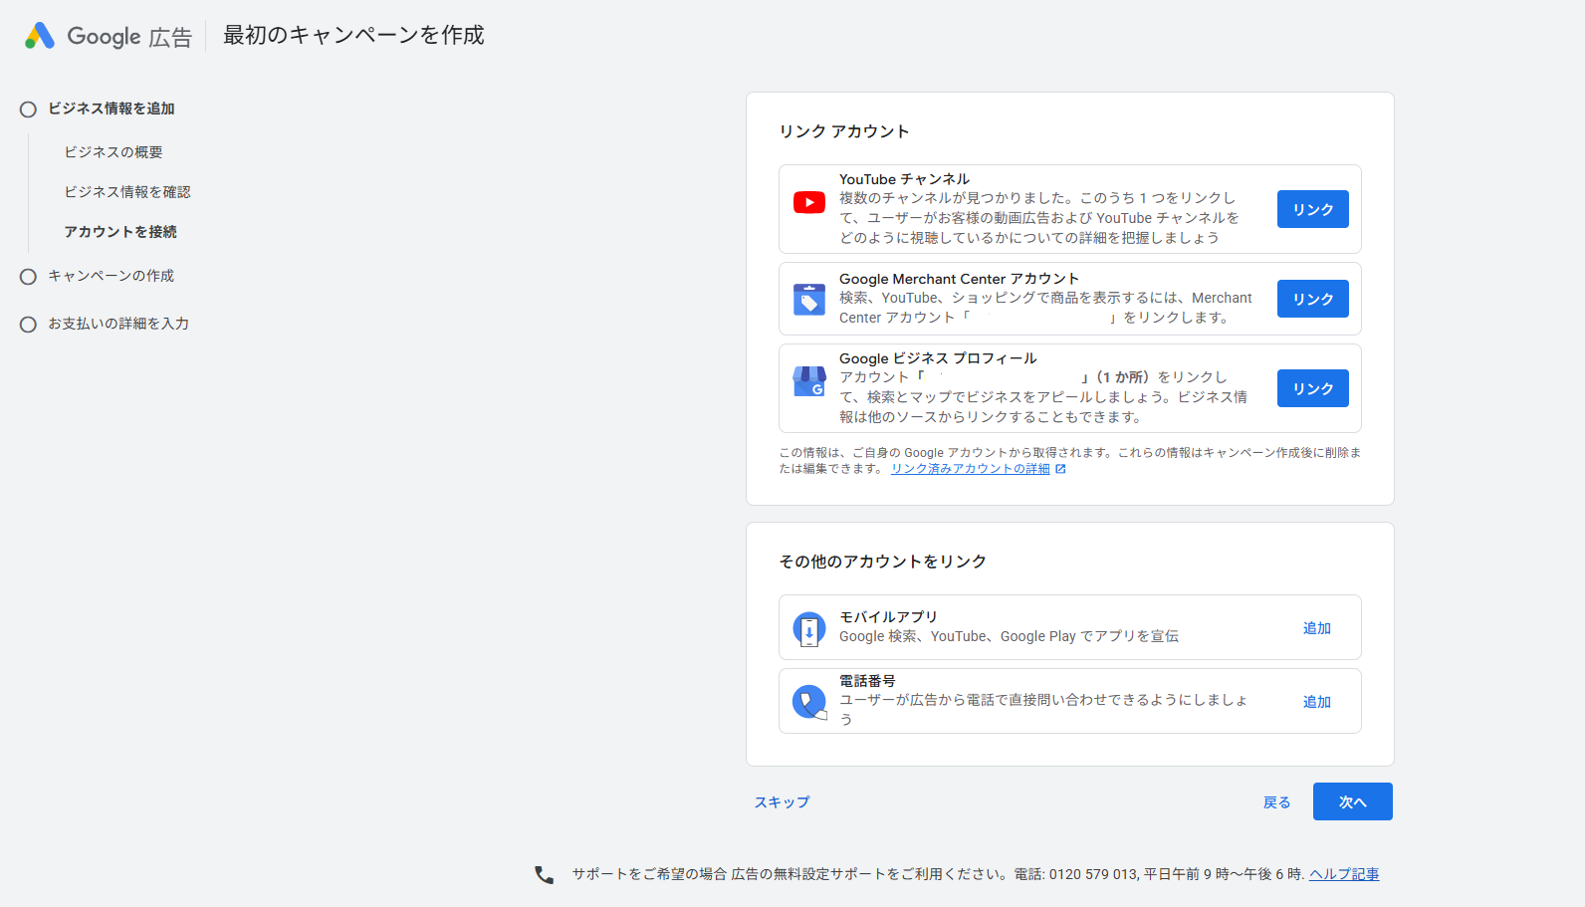Click the Google 広告 wordmark text
The image size is (1585, 907).
tap(129, 37)
